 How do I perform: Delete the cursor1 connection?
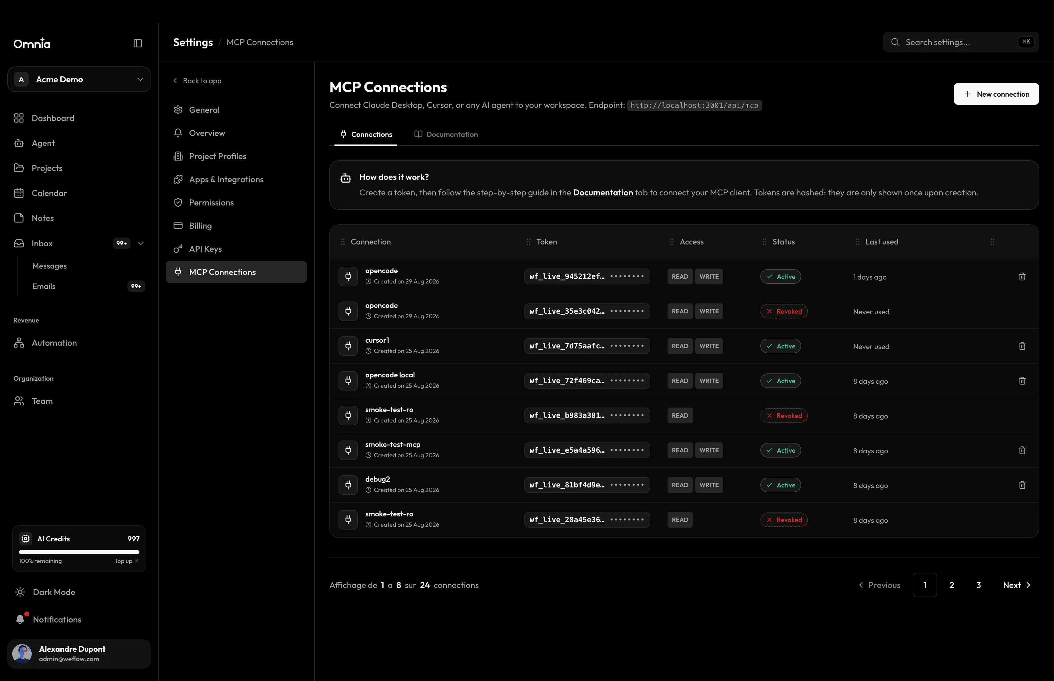point(1022,346)
